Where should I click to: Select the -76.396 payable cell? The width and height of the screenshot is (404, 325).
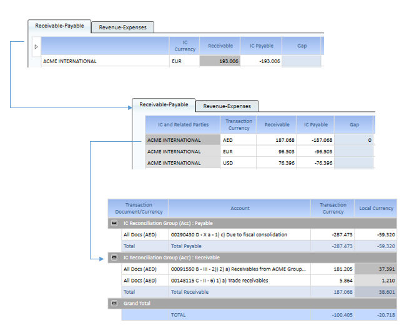click(315, 163)
